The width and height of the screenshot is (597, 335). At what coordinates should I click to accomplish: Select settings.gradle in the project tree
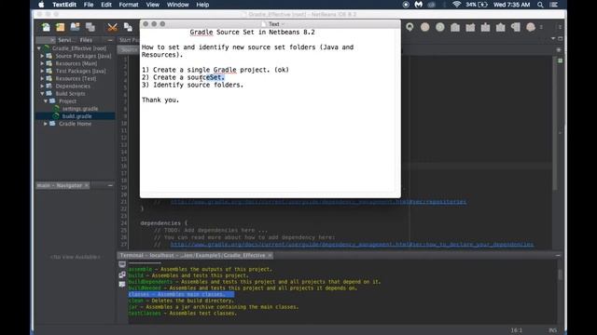pyautogui.click(x=80, y=108)
